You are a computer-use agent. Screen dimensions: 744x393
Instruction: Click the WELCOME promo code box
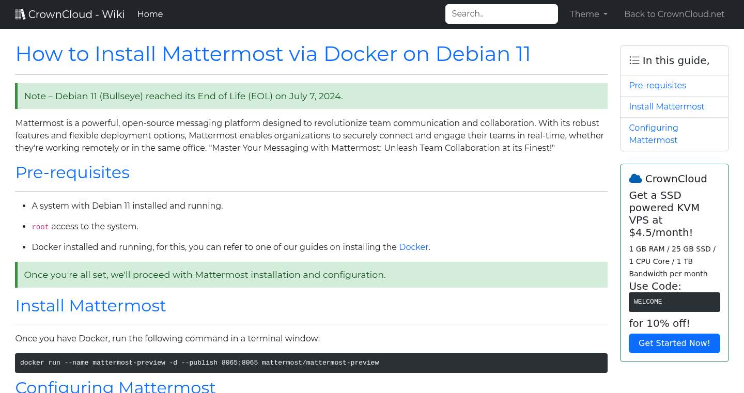coord(674,302)
